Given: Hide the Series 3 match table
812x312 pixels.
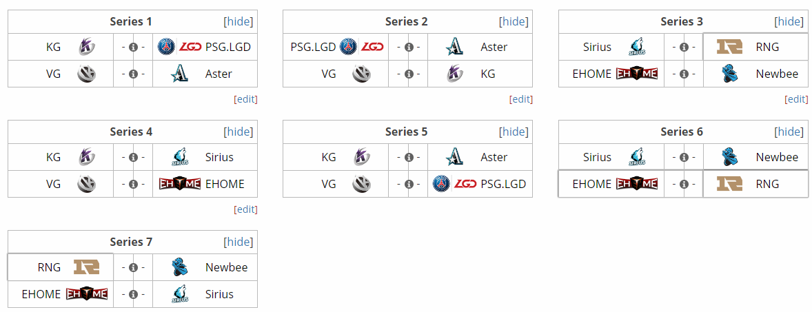Looking at the screenshot, I should (789, 22).
